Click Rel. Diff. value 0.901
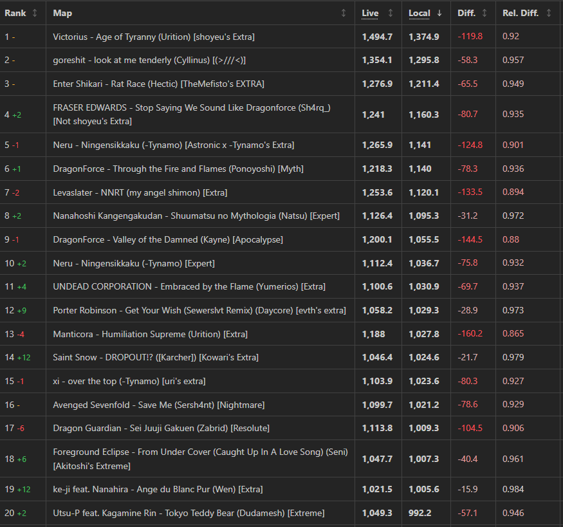 [x=513, y=145]
